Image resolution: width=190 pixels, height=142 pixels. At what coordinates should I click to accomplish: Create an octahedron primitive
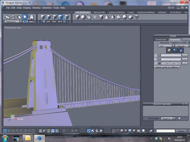coord(119,17)
